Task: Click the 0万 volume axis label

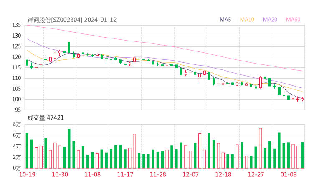Action: (x=17, y=168)
